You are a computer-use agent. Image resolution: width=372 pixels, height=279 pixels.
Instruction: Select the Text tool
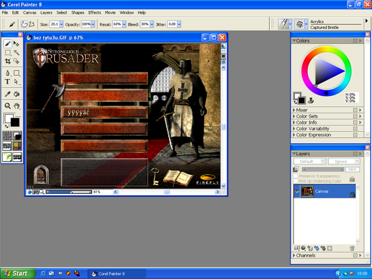tap(7, 82)
